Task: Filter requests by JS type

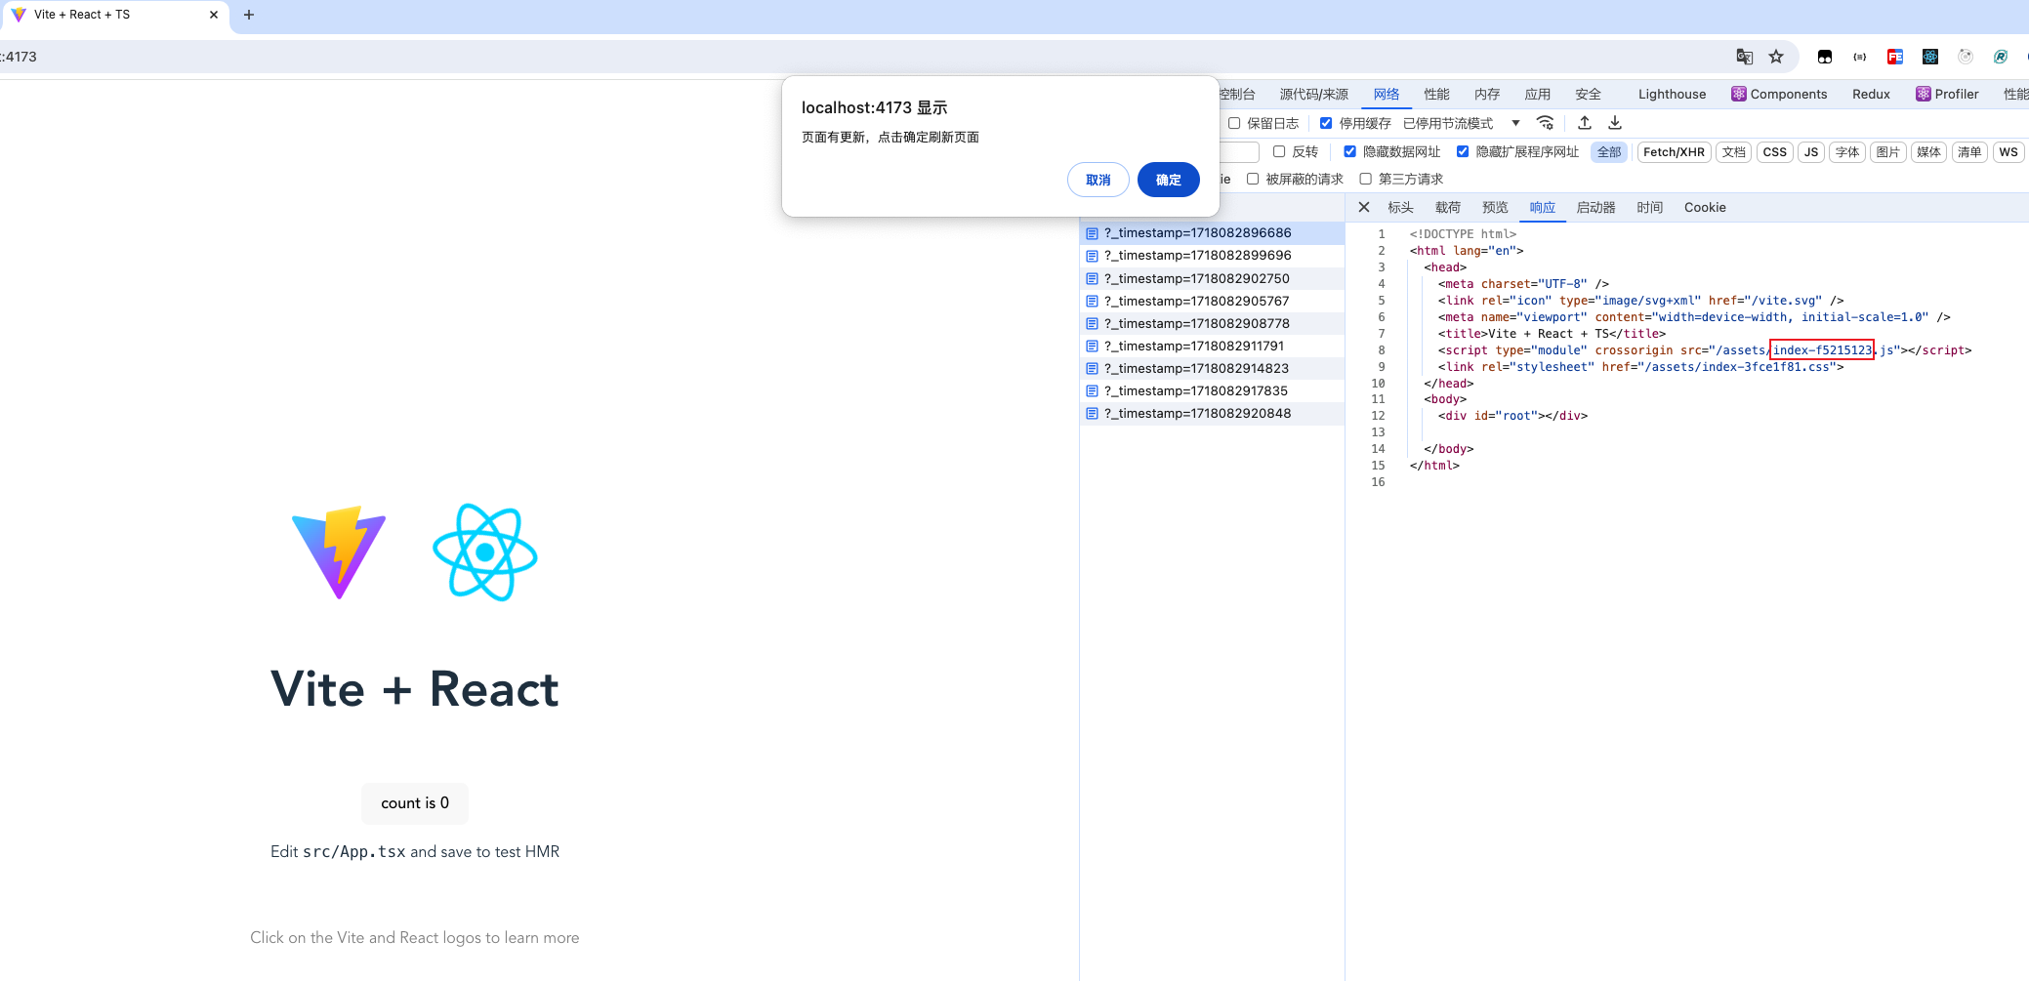Action: 1811,151
